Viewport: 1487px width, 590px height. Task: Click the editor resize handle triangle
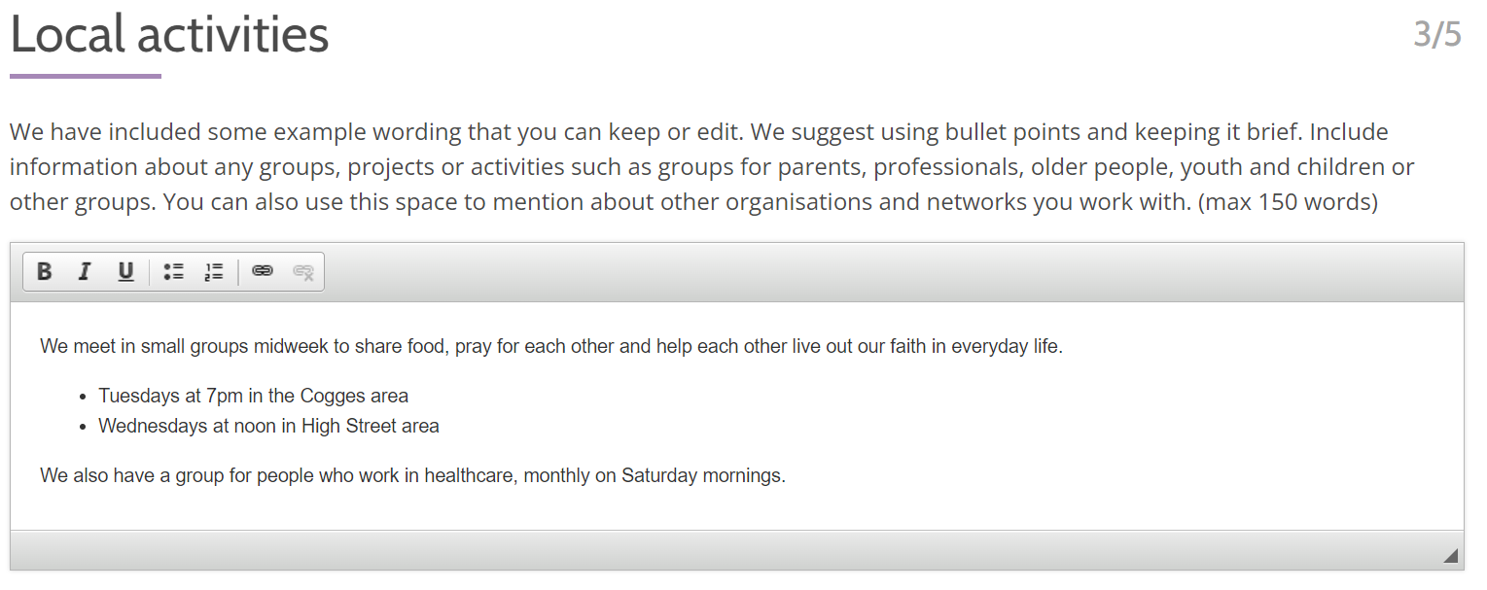click(1450, 556)
